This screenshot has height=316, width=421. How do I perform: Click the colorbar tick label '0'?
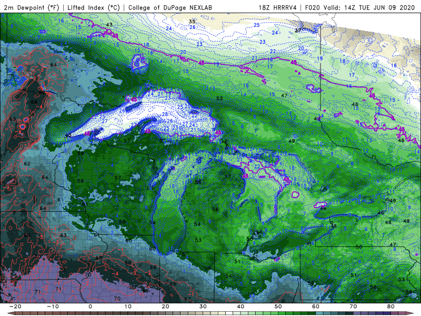(x=90, y=307)
